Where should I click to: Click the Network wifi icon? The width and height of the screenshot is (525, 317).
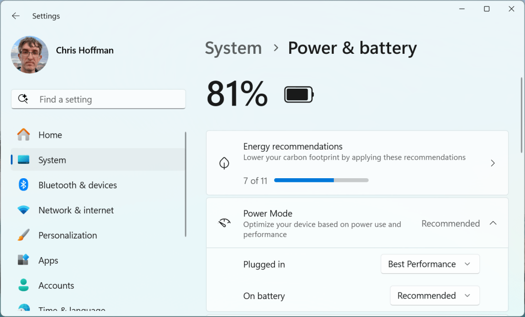[x=24, y=210]
